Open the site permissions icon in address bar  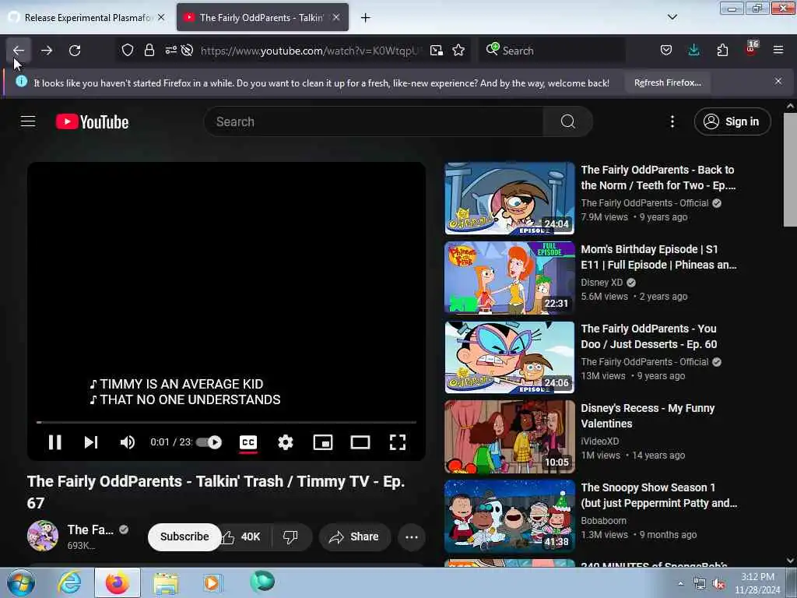click(x=170, y=50)
